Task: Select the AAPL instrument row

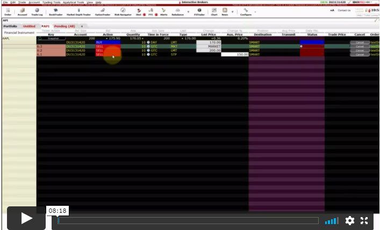Action: tap(19, 38)
